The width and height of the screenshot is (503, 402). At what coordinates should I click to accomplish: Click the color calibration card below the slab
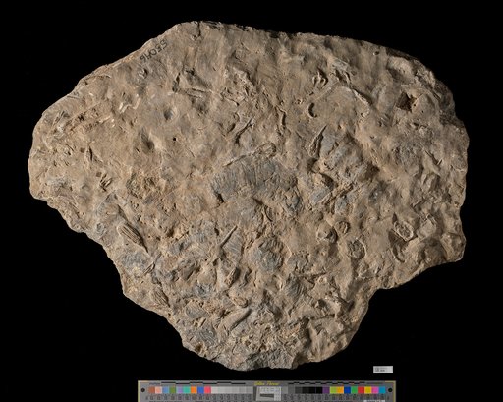(266, 391)
